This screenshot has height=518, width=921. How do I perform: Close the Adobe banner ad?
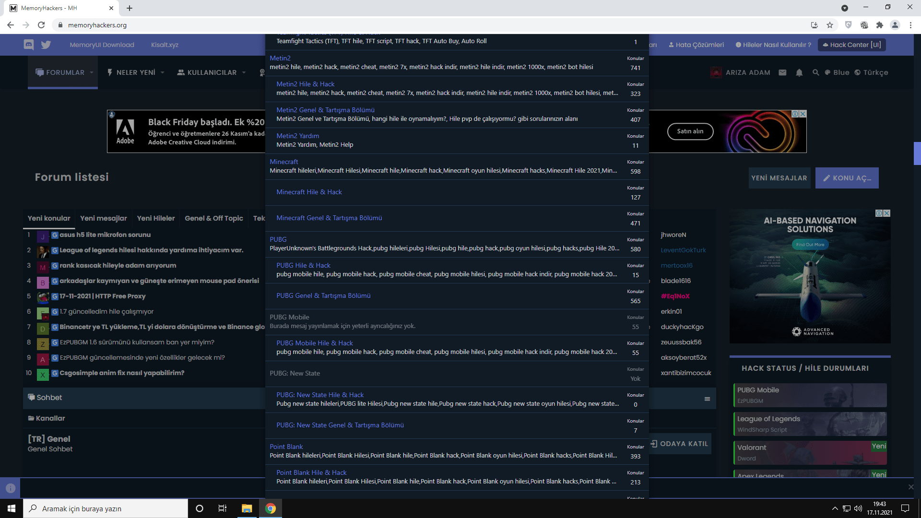(803, 114)
